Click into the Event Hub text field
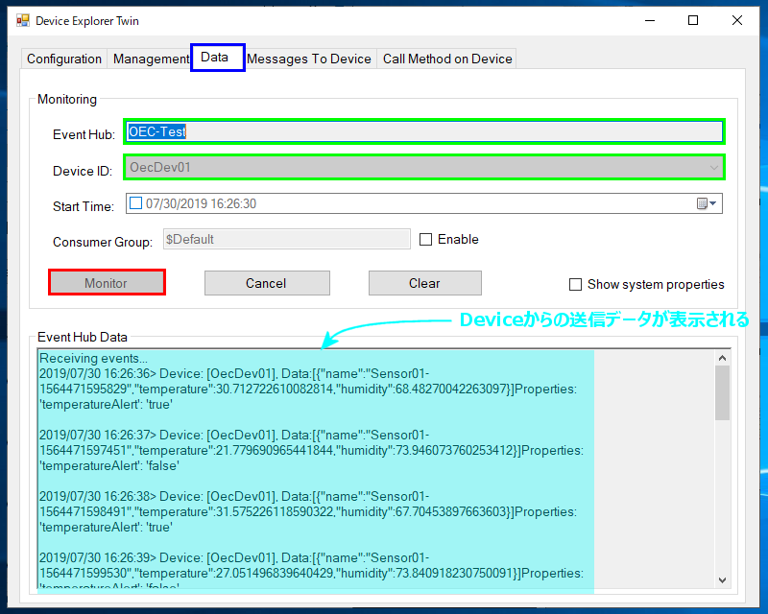Image resolution: width=768 pixels, height=614 pixels. coord(422,131)
